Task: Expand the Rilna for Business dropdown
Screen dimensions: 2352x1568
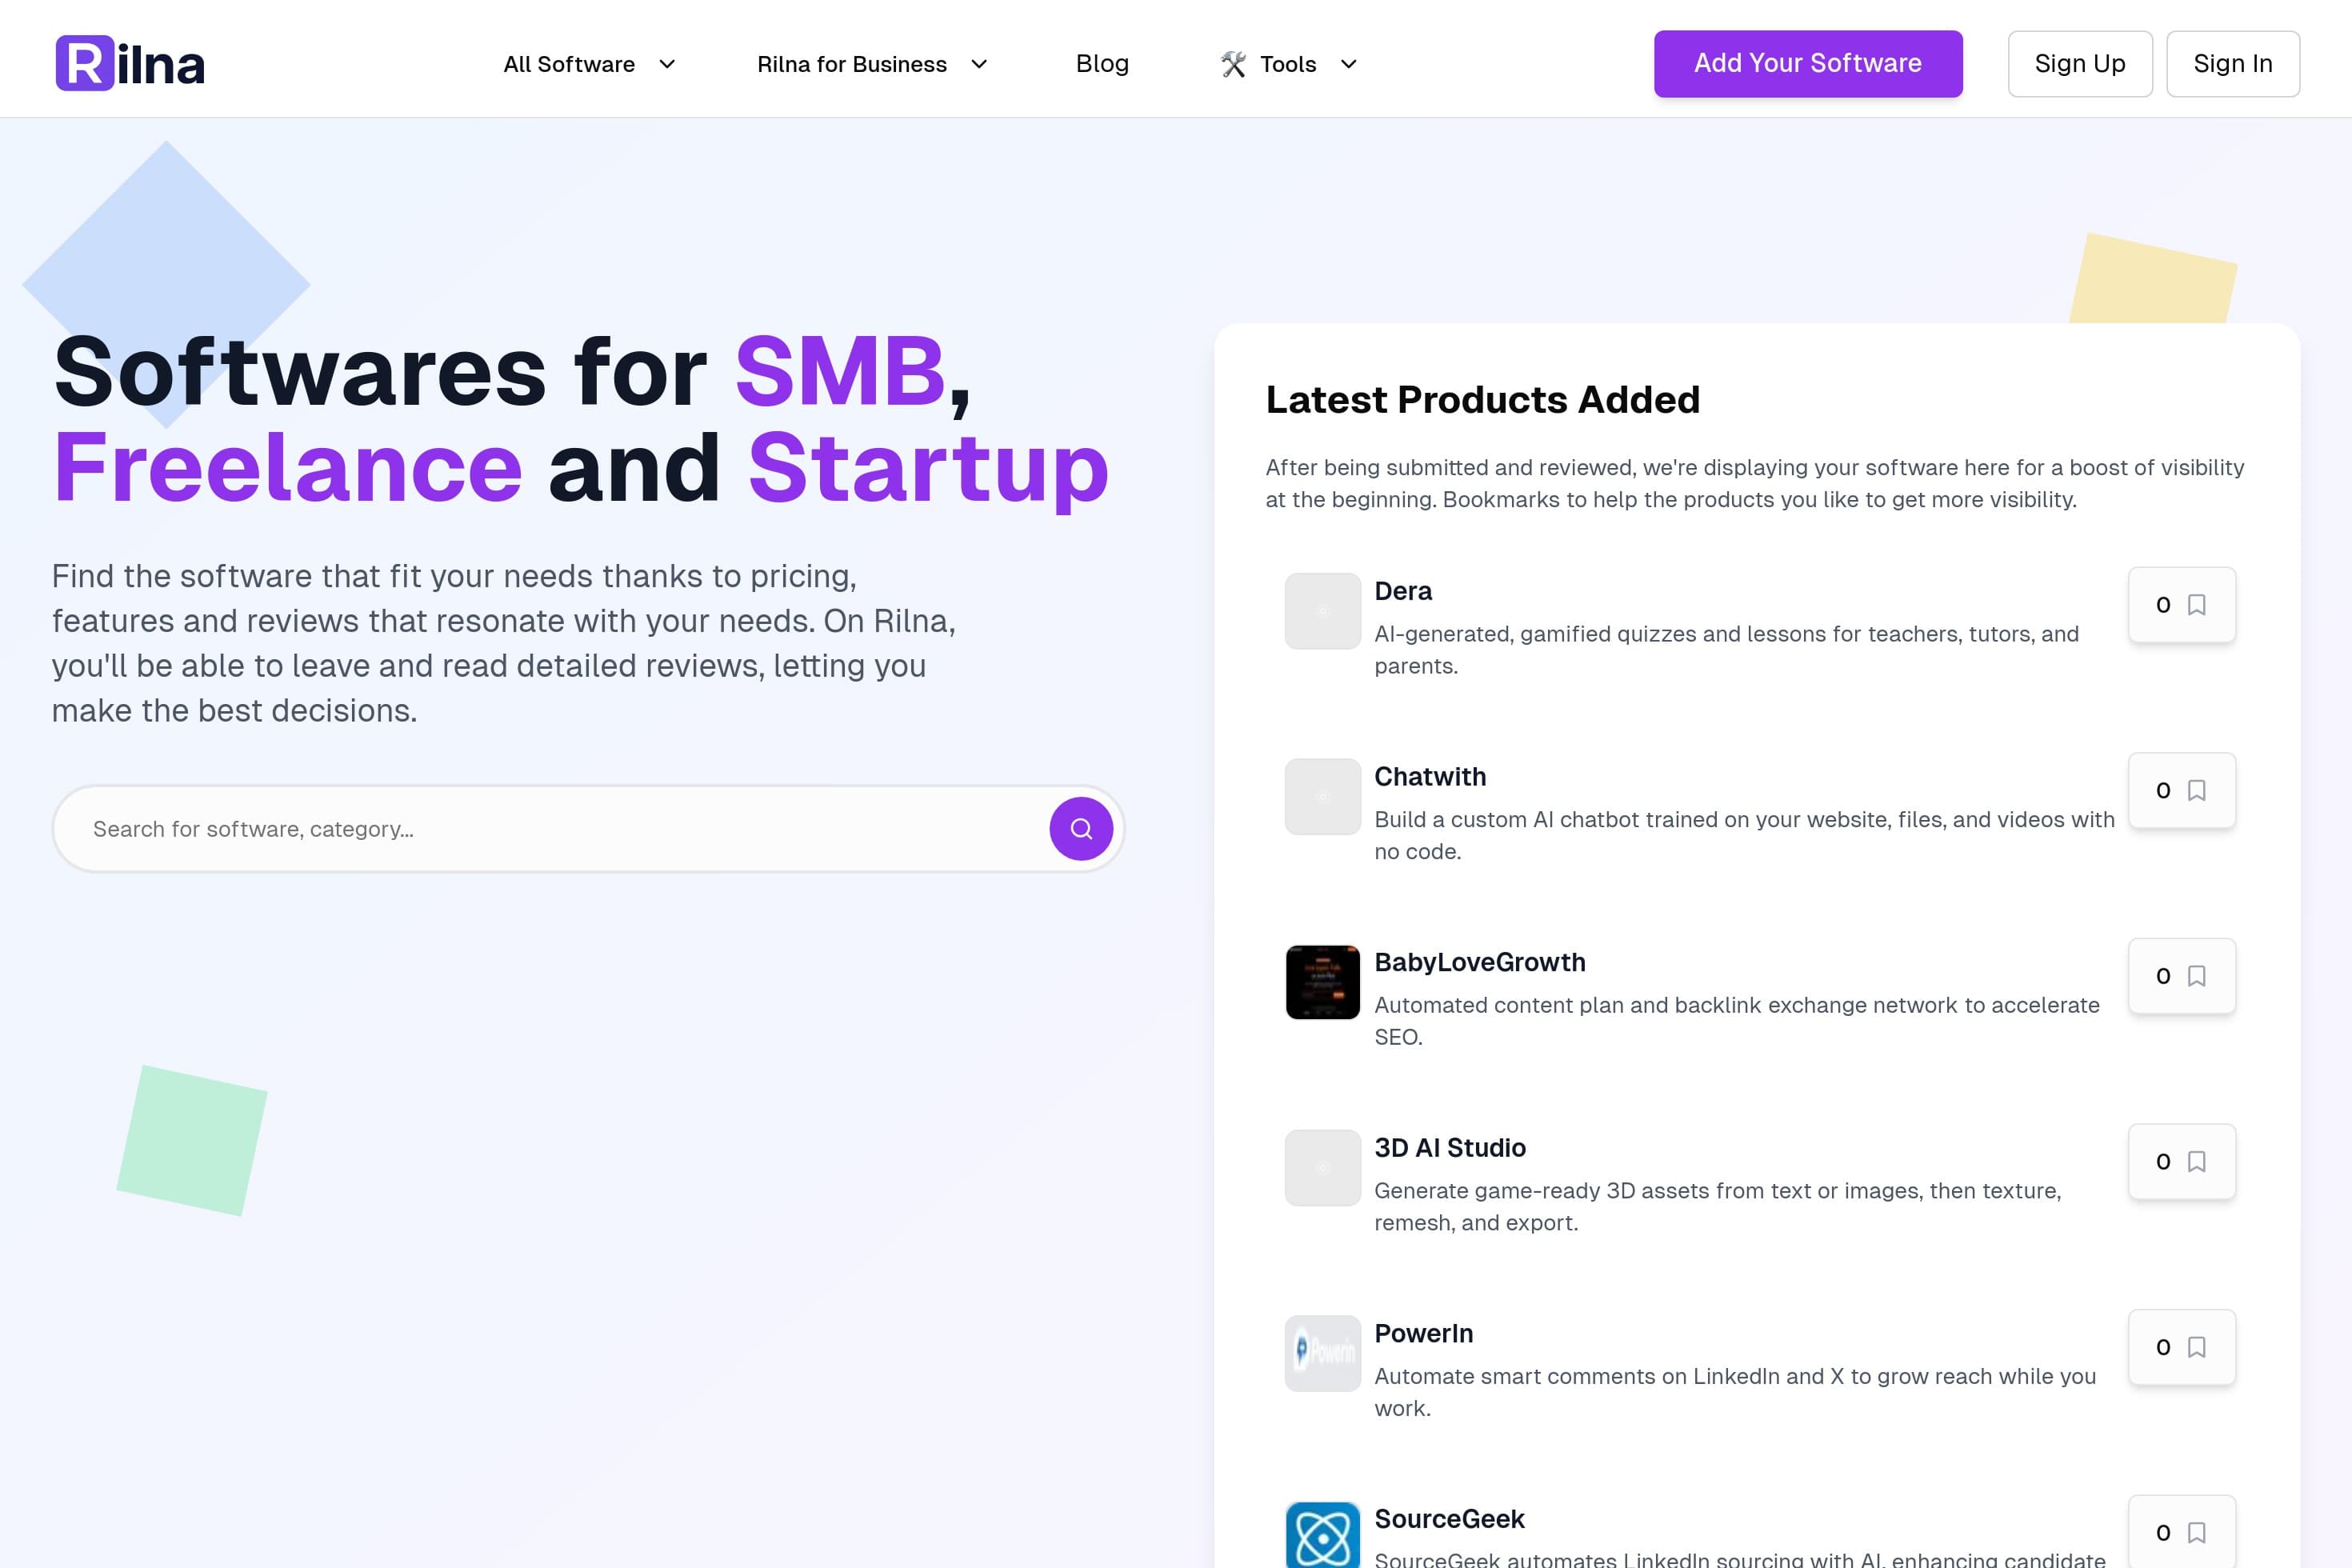Action: 872,63
